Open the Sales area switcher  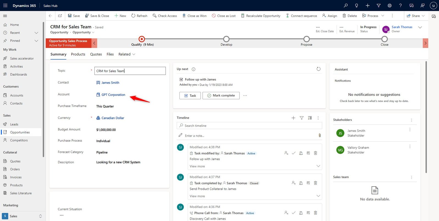pyautogui.click(x=22, y=216)
